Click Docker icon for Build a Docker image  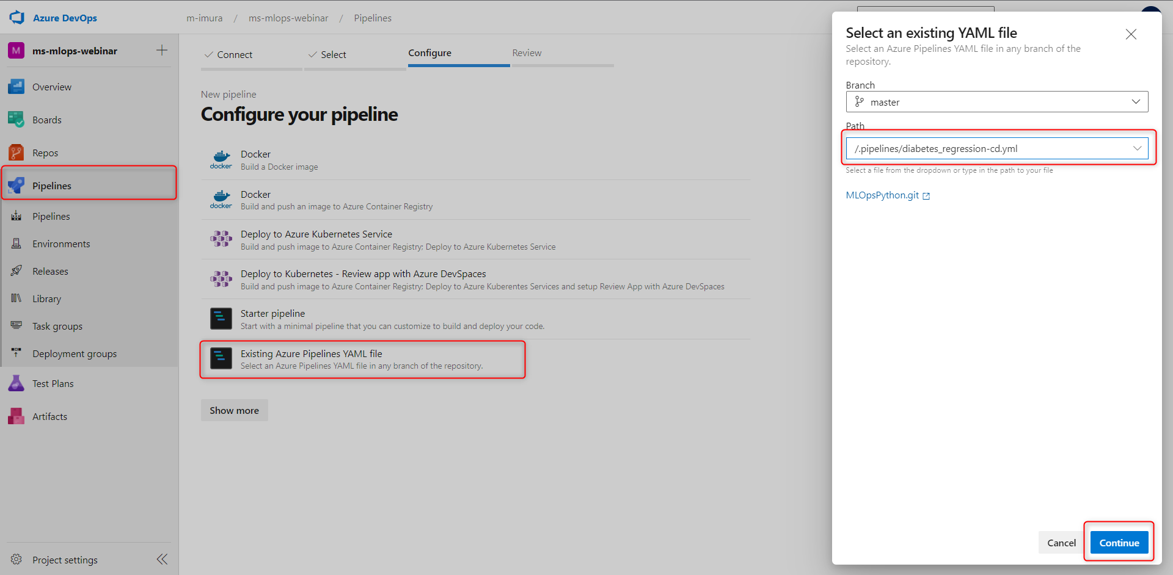(x=221, y=160)
